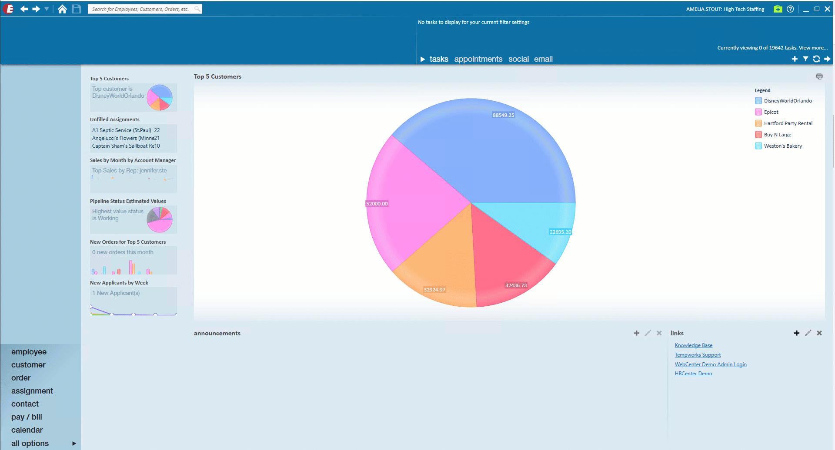
Task: Switch to the email tab
Action: pyautogui.click(x=543, y=59)
